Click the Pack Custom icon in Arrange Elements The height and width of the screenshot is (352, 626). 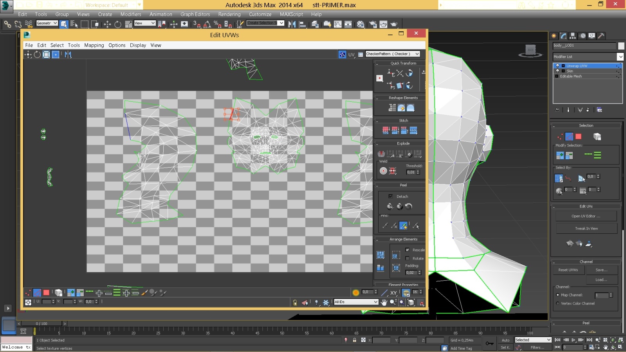(380, 255)
